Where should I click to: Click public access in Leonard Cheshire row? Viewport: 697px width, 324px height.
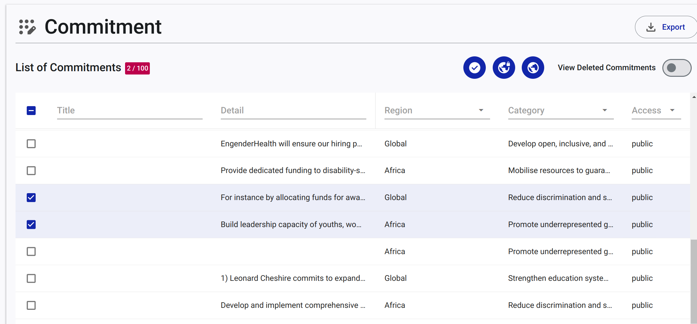tap(642, 279)
